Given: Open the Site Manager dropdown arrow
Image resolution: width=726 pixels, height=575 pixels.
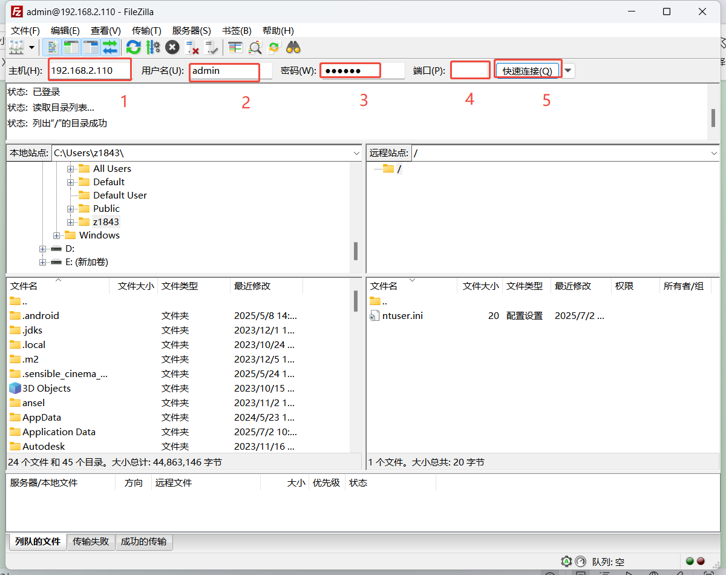Looking at the screenshot, I should (31, 47).
